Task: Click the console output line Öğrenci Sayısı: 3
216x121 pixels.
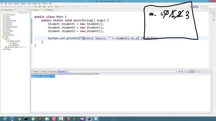Action: [43, 76]
